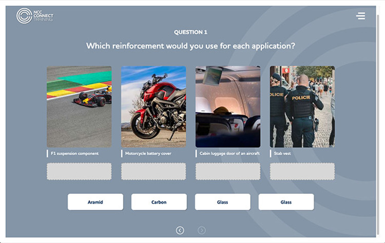Open the hamburger menu icon

pyautogui.click(x=360, y=16)
